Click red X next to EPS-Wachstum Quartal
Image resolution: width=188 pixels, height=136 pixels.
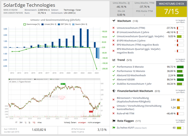[113, 51]
